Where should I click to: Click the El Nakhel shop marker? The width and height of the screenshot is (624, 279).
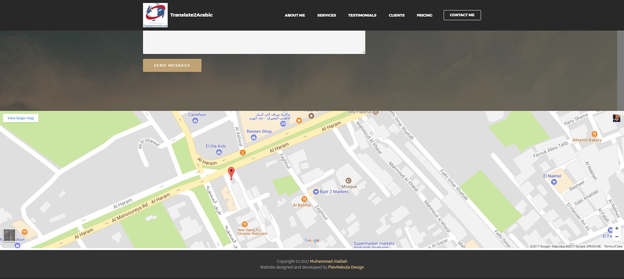[554, 182]
